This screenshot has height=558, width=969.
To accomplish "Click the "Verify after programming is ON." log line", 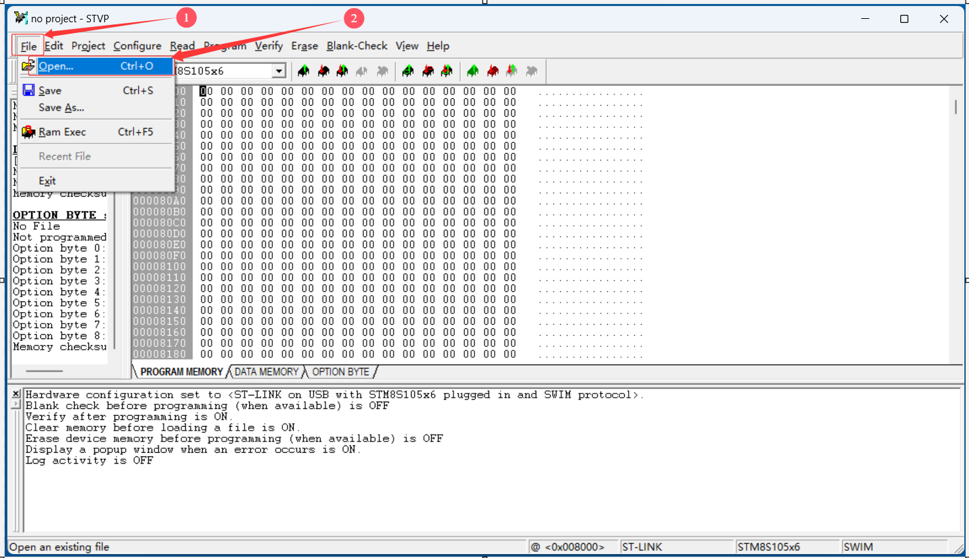I will pyautogui.click(x=129, y=416).
